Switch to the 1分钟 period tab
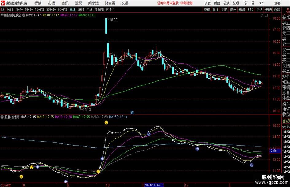Screen dimensions: 290x187 coord(19,10)
